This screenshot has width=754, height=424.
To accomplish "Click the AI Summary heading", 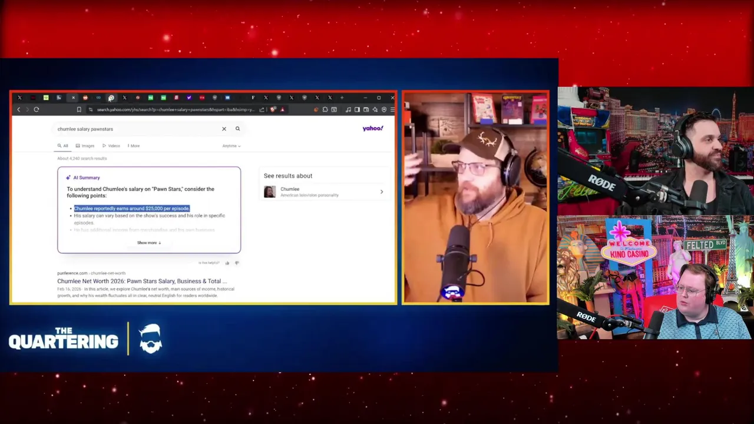I will 86,177.
